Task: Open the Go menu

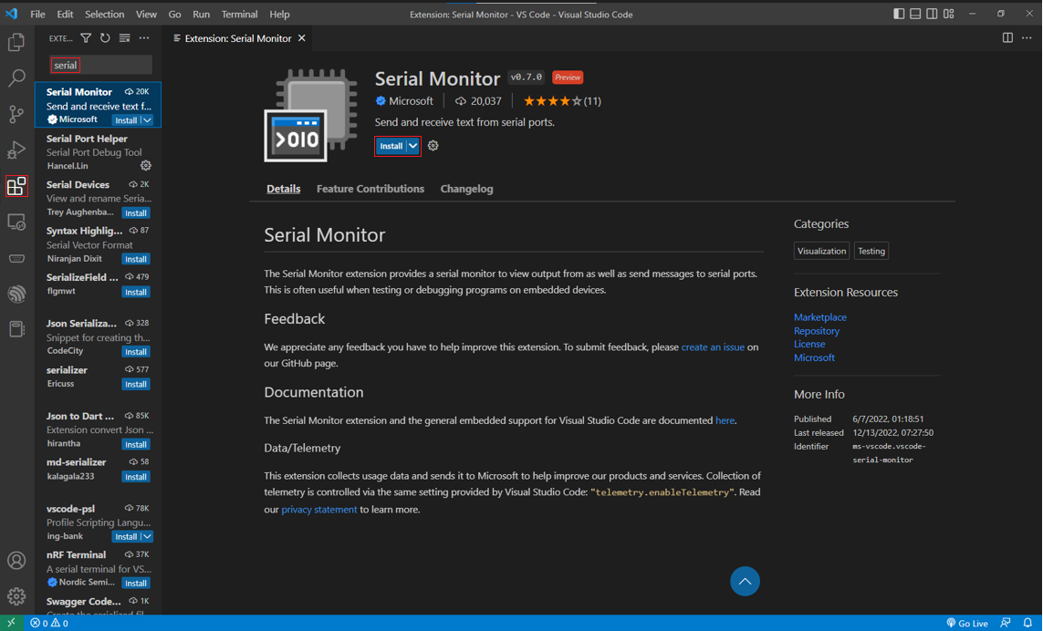Action: [174, 14]
